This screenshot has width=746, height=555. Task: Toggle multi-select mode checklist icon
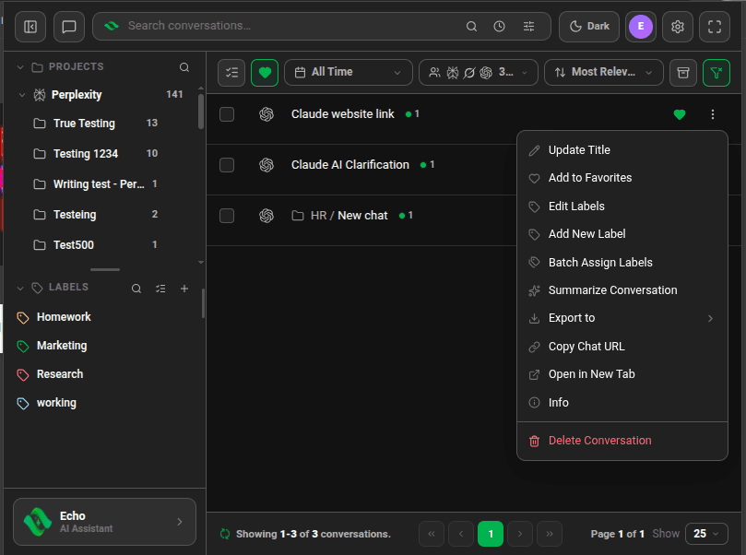(x=231, y=73)
